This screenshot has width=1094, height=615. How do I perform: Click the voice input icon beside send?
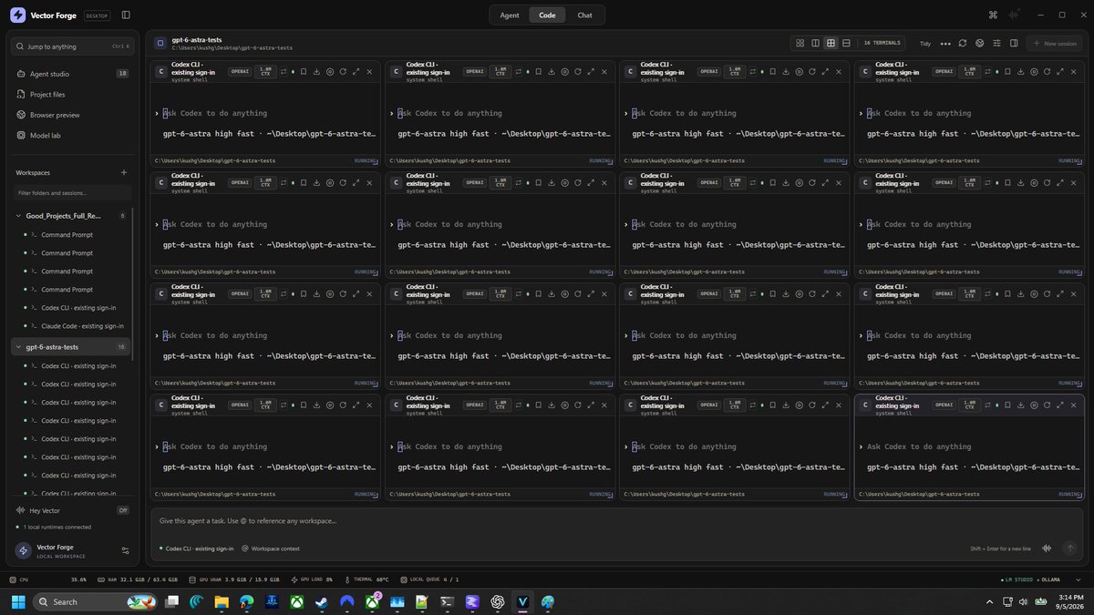[x=1046, y=548]
